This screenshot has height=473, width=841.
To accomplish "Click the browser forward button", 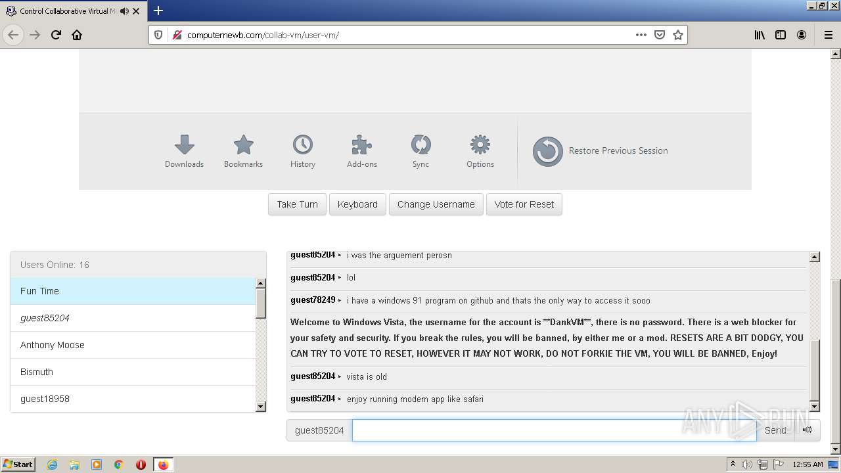I will [x=35, y=35].
